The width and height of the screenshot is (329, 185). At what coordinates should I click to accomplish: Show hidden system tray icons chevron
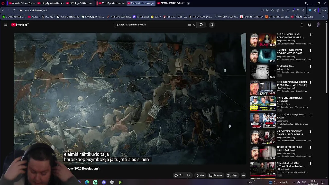293,182
